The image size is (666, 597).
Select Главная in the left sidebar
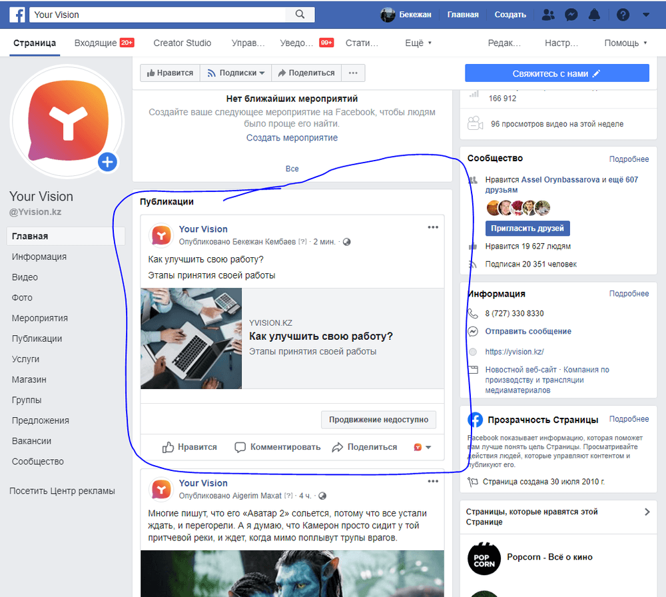coord(66,237)
